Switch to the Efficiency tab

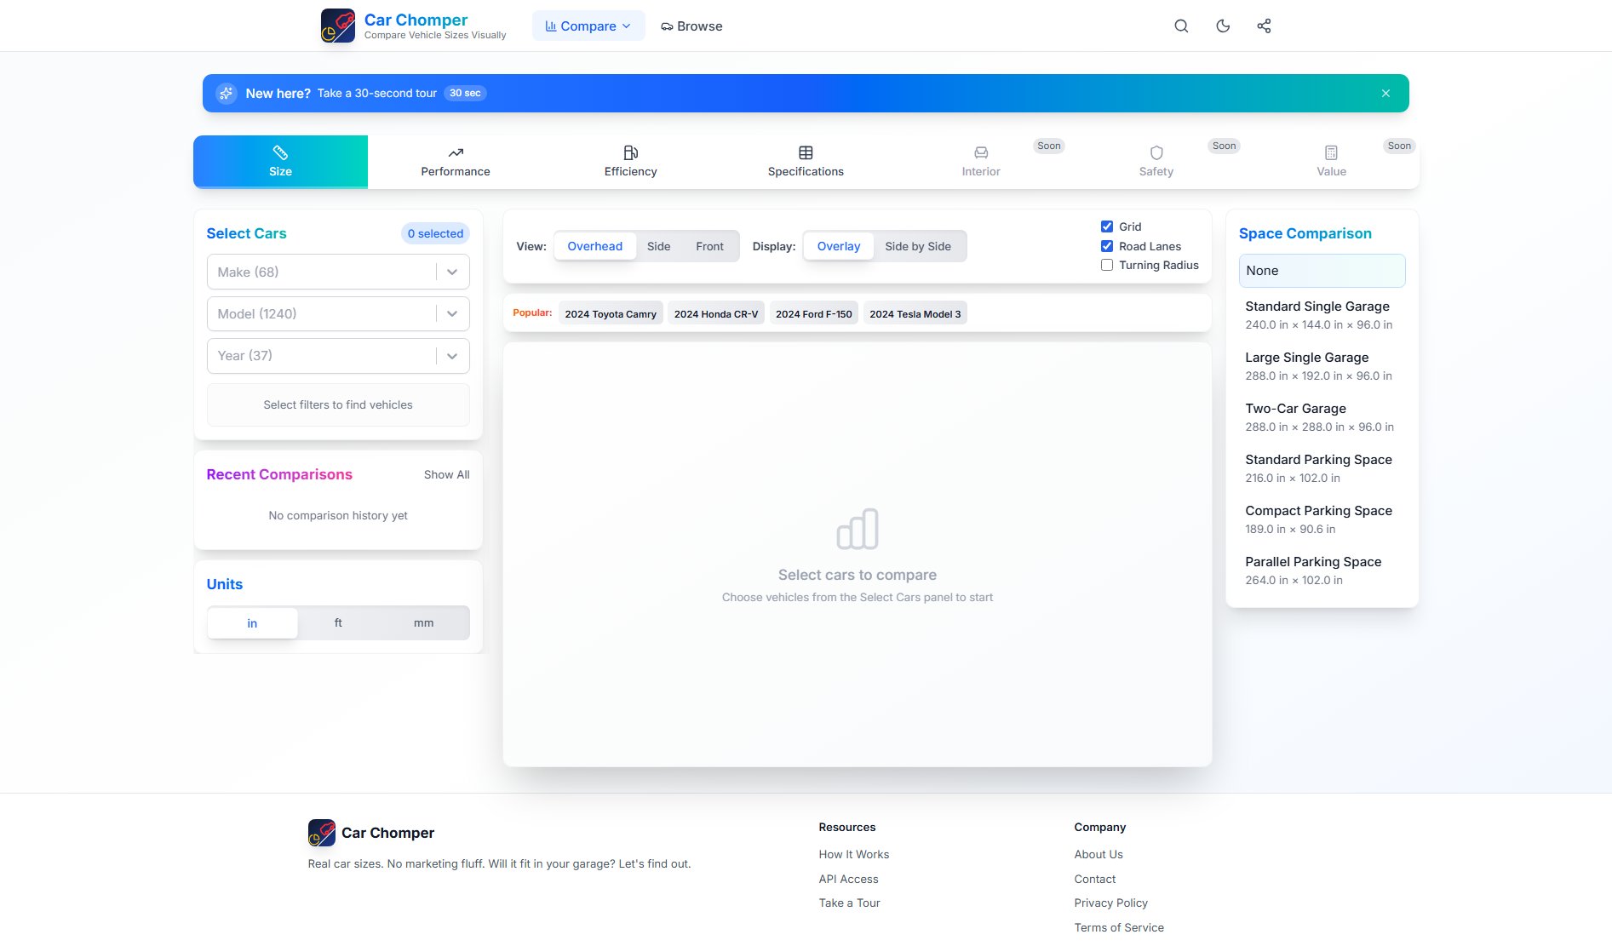631,162
